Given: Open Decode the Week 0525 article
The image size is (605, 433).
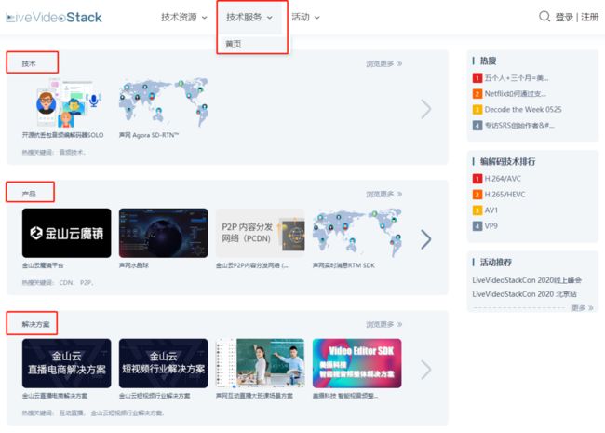Looking at the screenshot, I should click(x=523, y=110).
